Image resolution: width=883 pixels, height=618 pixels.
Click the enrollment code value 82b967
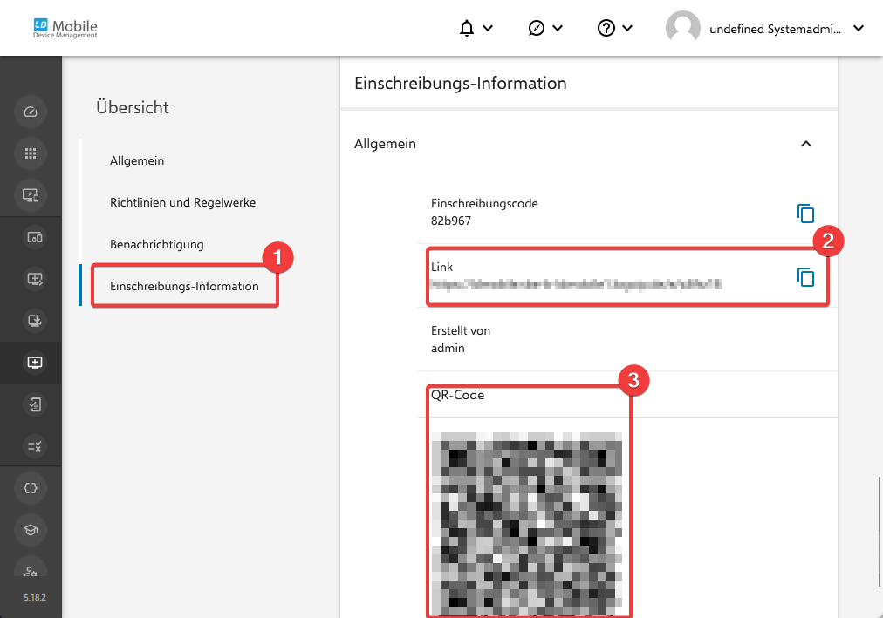point(450,221)
